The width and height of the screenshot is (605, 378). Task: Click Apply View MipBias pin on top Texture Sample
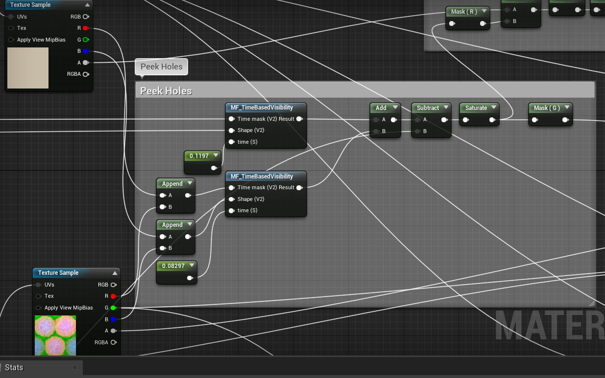point(11,40)
